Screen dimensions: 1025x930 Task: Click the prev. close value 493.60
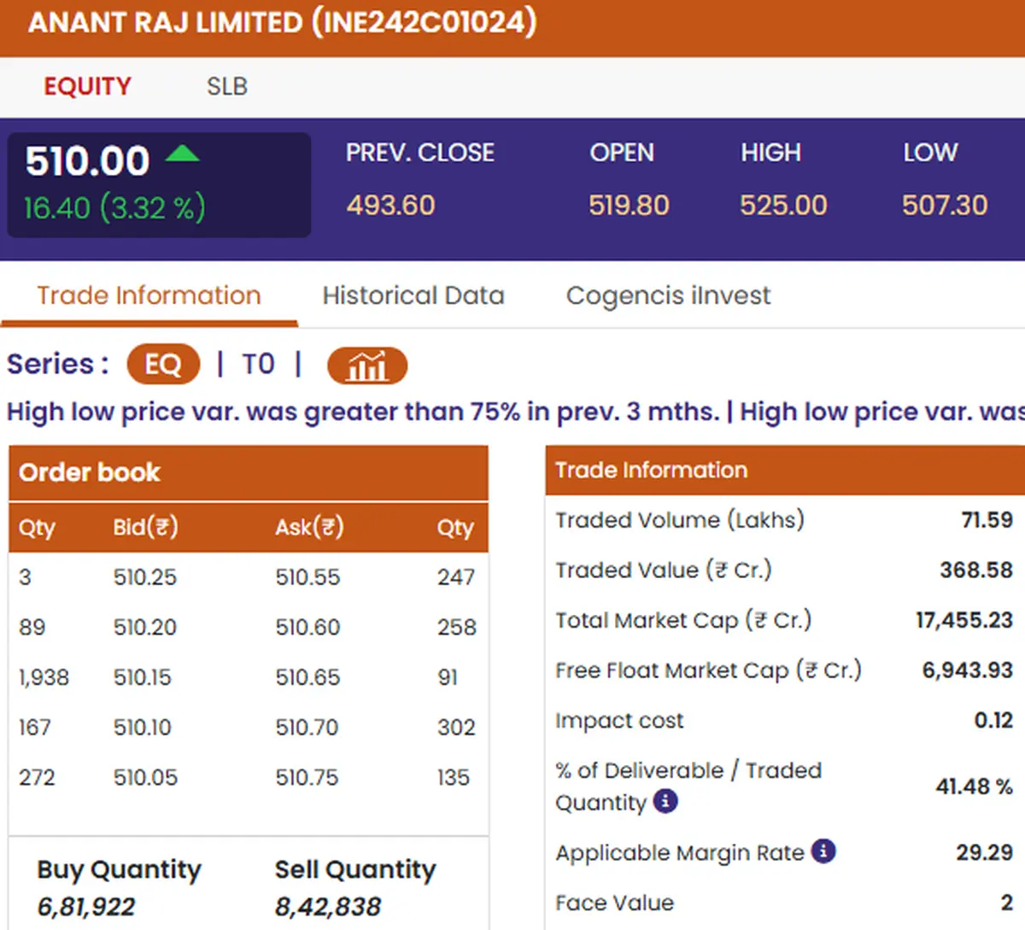click(390, 205)
